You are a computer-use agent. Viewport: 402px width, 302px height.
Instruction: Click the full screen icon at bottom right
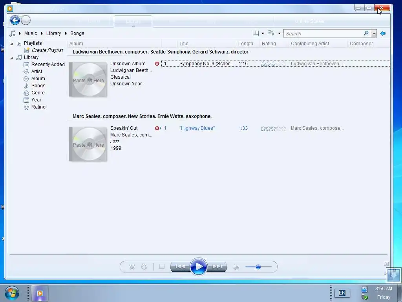pyautogui.click(x=387, y=264)
